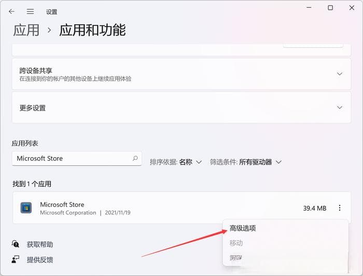Click the 更多设置 title text
Screen dimensions: 363x276
click(32, 108)
